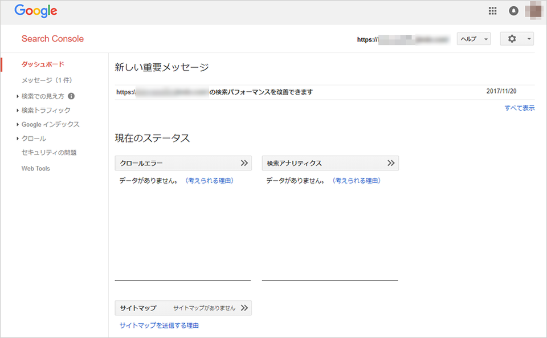Click the Google logo
Viewport: 547px width, 338px height.
point(36,11)
